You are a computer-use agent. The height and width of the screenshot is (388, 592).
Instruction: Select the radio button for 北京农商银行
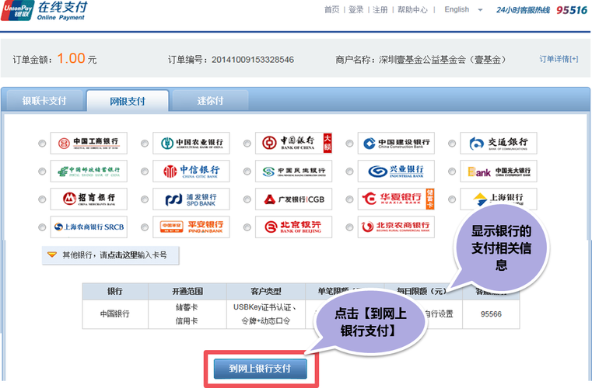point(349,227)
